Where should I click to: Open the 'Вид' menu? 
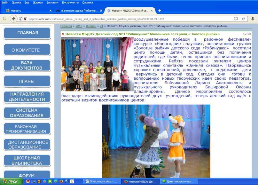(x=27, y=3)
